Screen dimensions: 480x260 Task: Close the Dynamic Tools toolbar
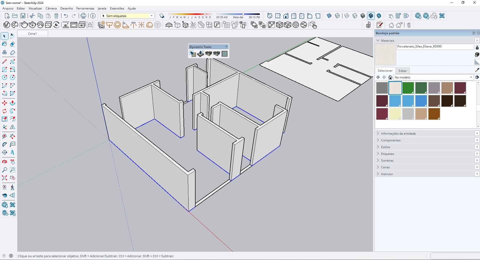pos(227,46)
